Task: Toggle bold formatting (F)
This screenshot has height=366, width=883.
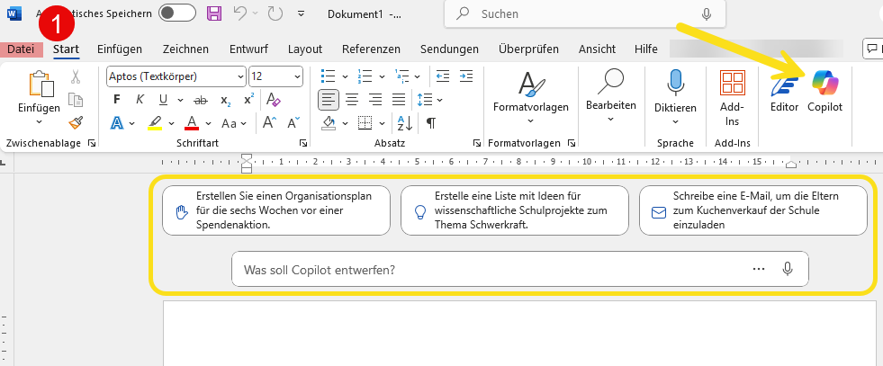Action: pyautogui.click(x=116, y=100)
